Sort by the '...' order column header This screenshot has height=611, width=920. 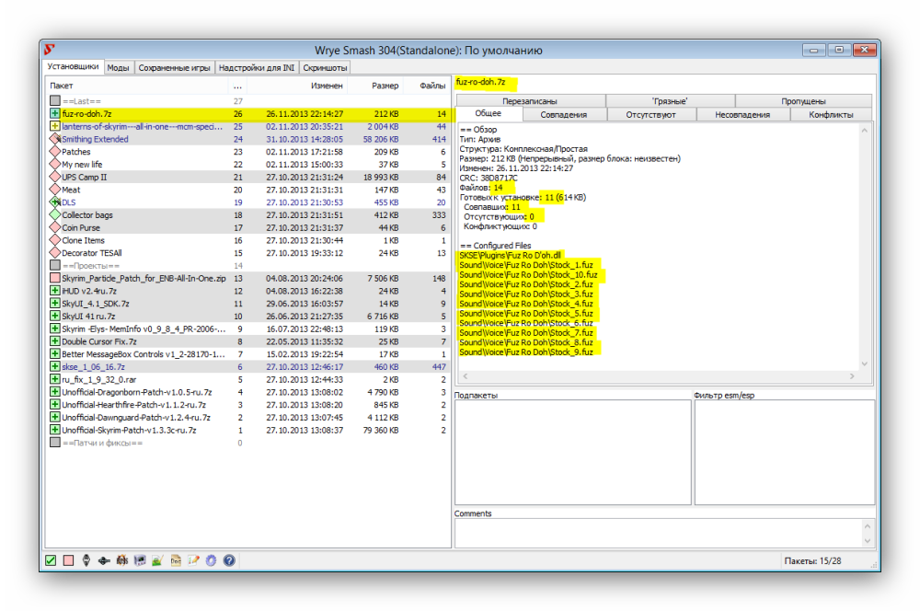(237, 86)
